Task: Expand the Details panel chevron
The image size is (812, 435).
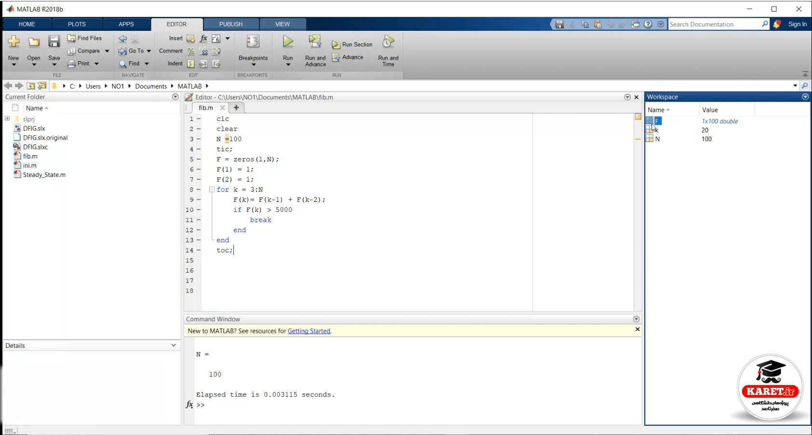Action: 174,345
